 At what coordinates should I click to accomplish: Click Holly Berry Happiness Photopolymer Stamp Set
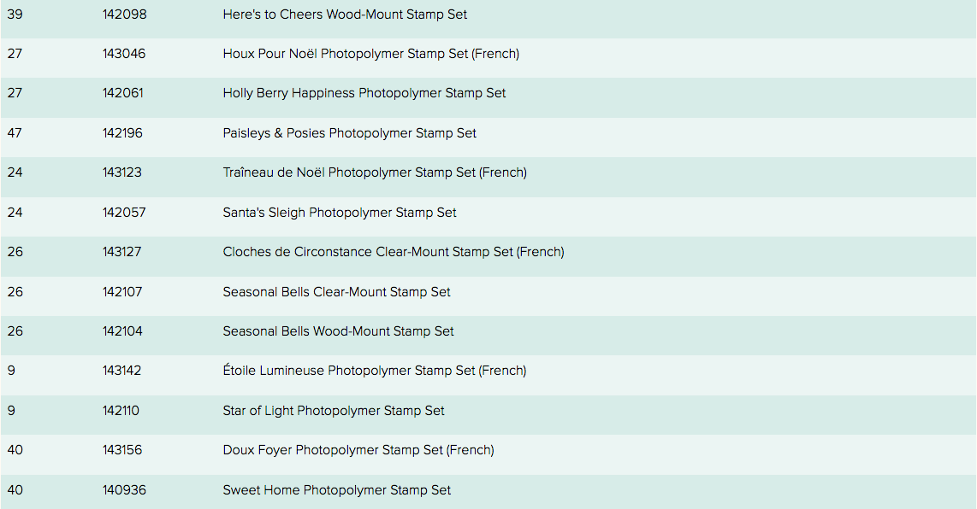tap(364, 93)
